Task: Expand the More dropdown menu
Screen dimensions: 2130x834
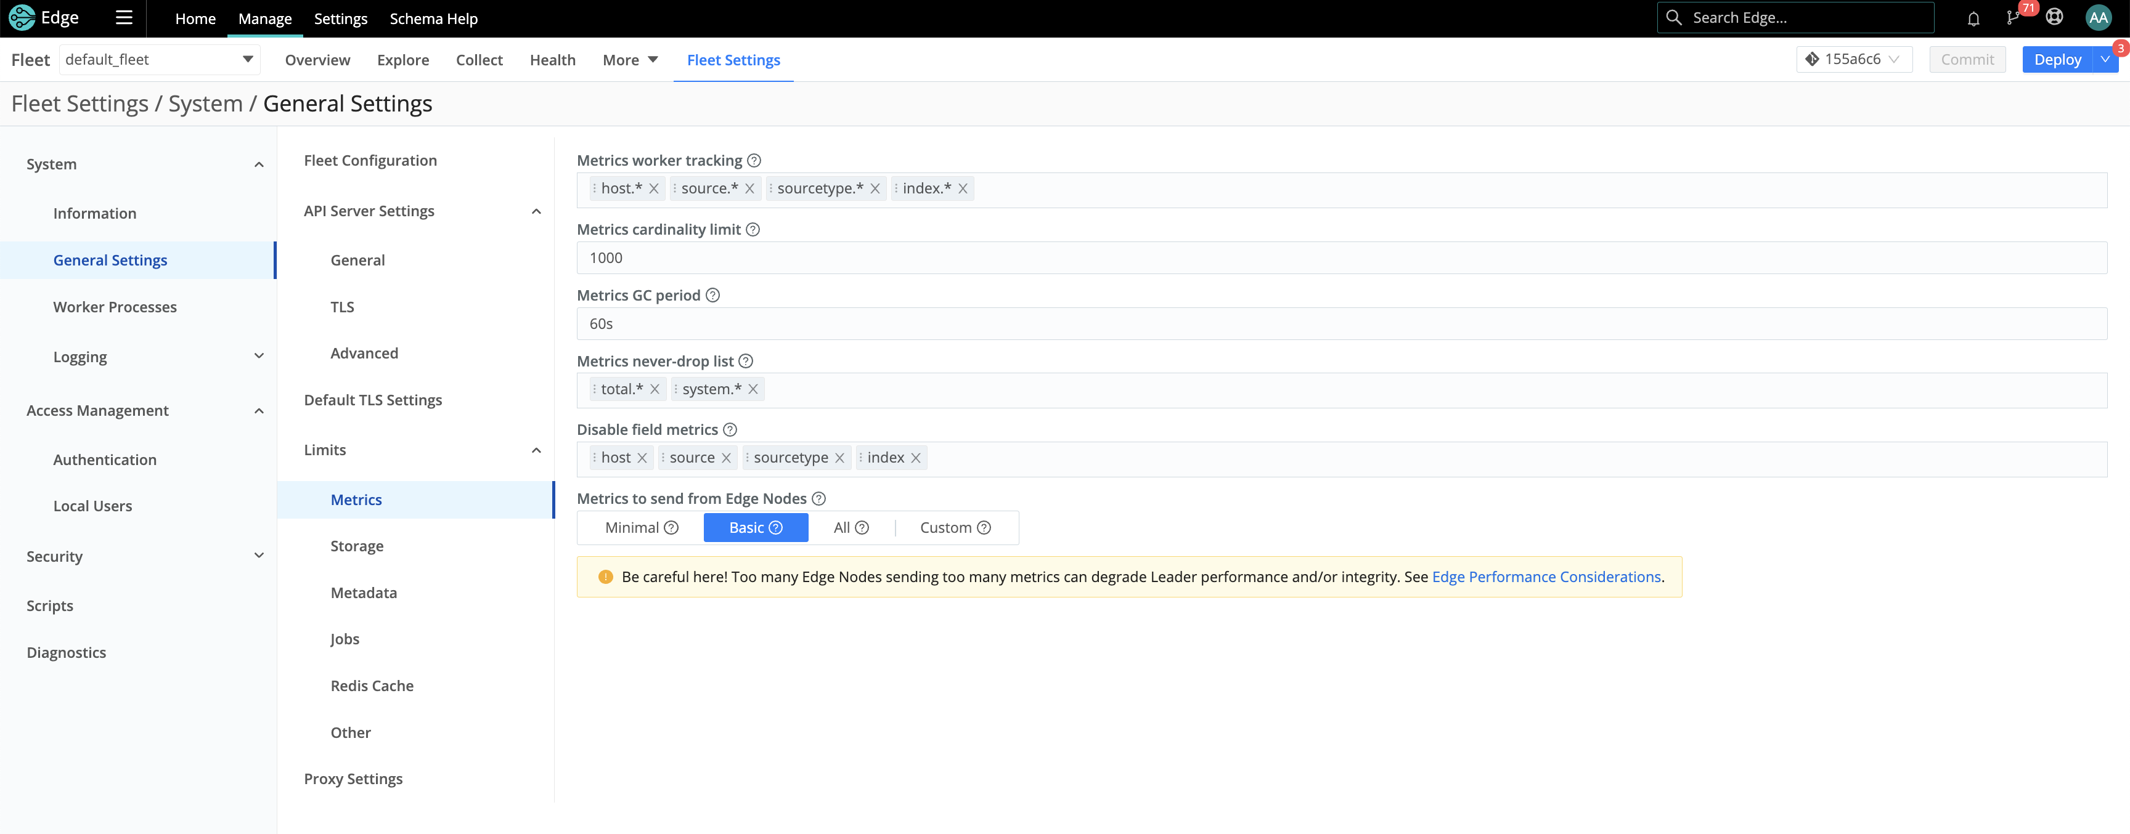Action: [630, 60]
